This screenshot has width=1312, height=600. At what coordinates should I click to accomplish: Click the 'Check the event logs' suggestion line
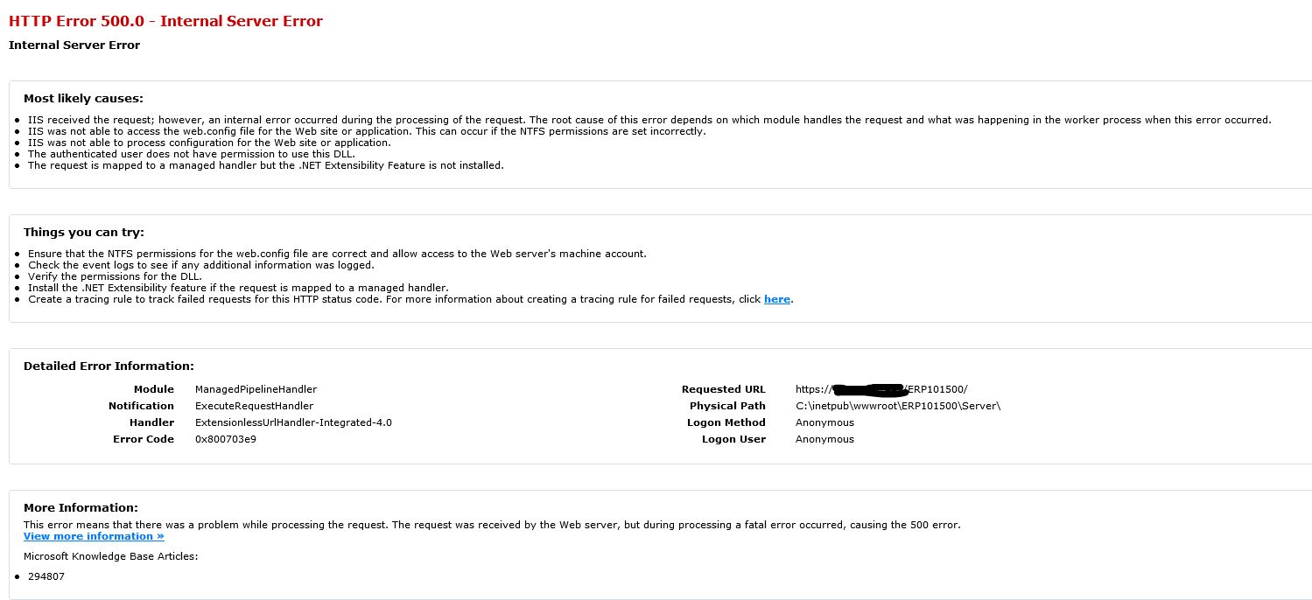pos(200,265)
